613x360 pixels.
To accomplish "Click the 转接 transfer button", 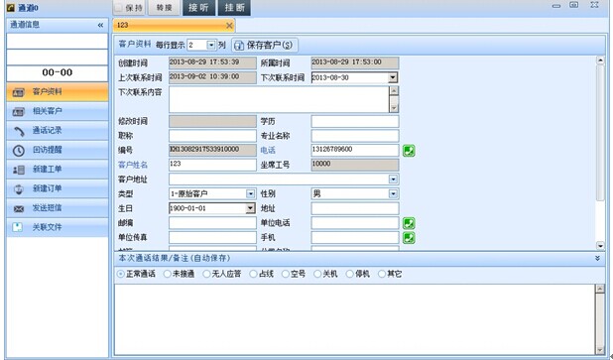I will [x=165, y=7].
